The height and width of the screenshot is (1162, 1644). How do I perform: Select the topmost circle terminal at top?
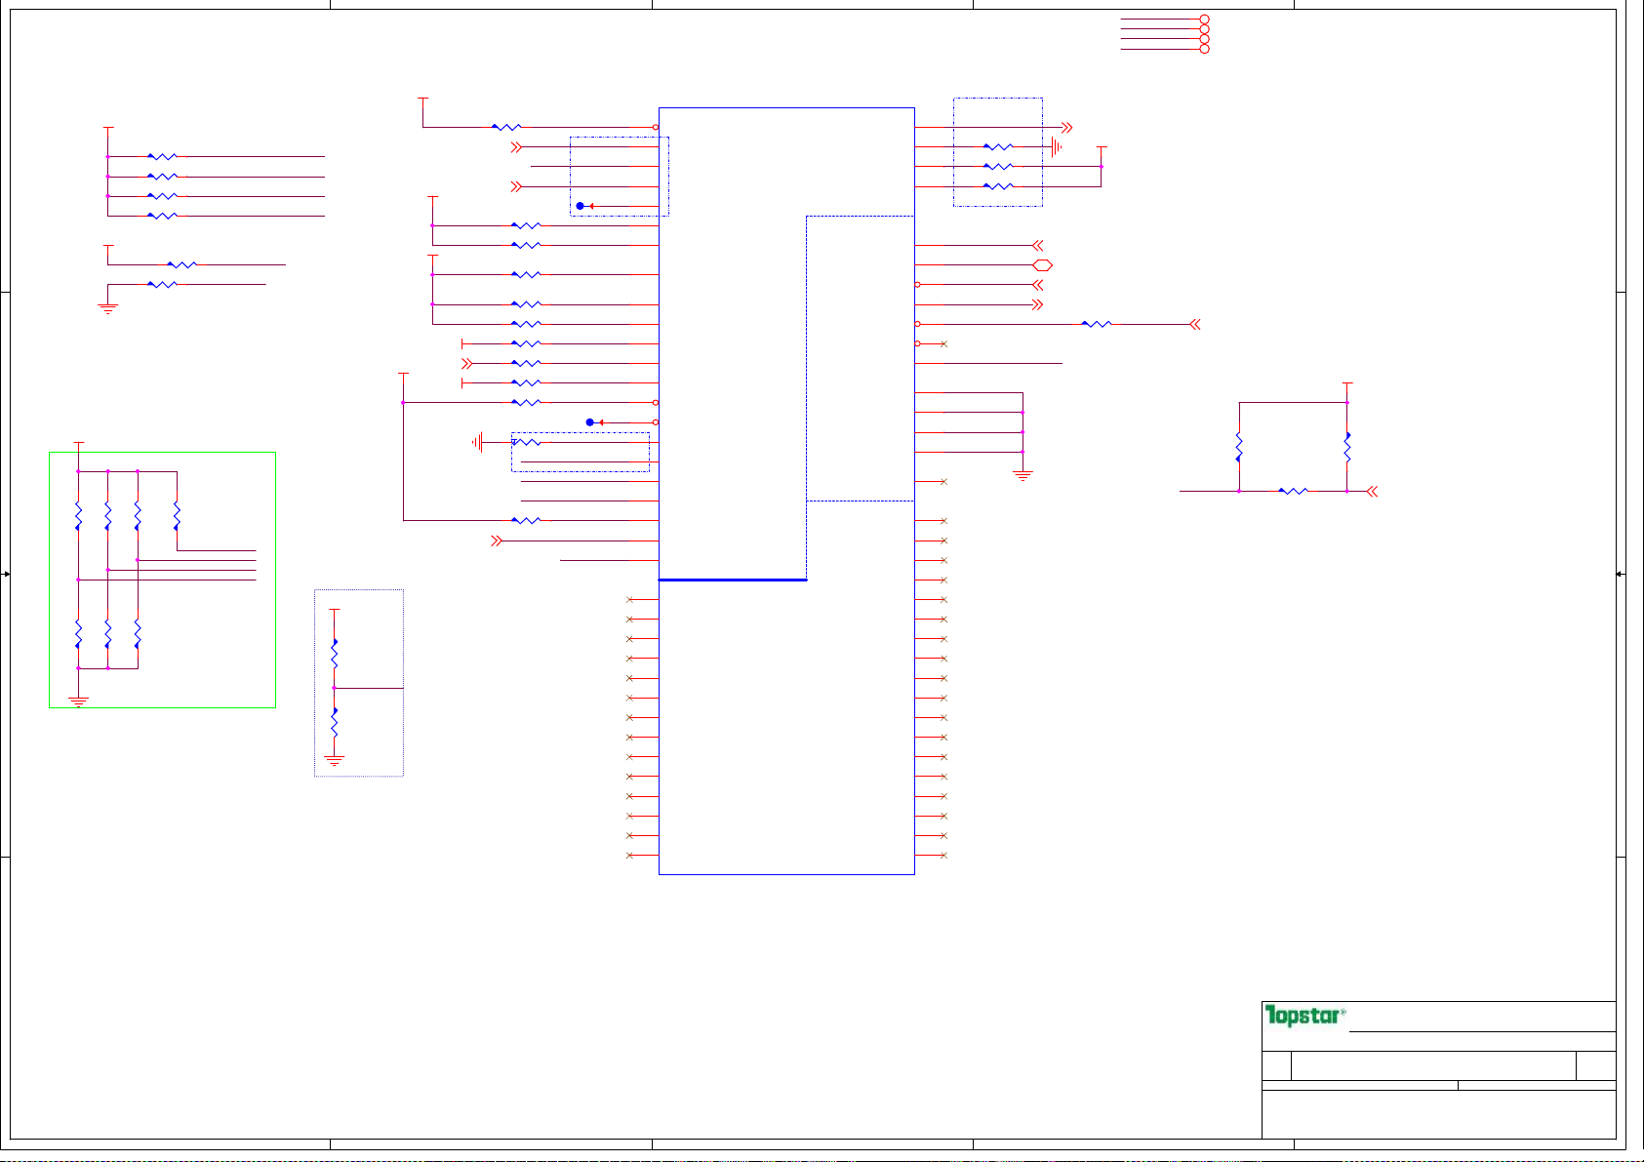point(1205,20)
